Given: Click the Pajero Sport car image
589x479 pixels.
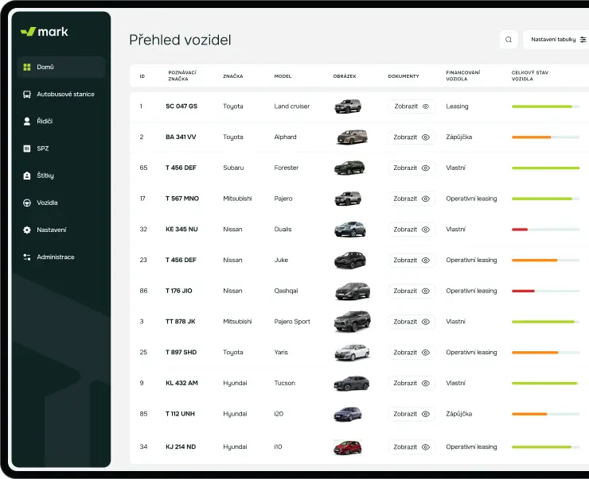Looking at the screenshot, I should (x=353, y=321).
